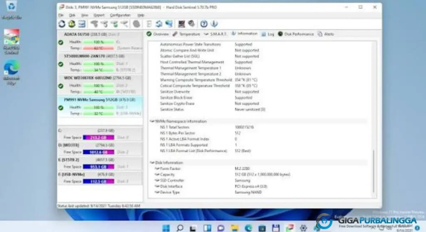Viewport: 426px width, 232px height.
Task: Click the red-black circuit board toolbar icon
Action: [181, 24]
